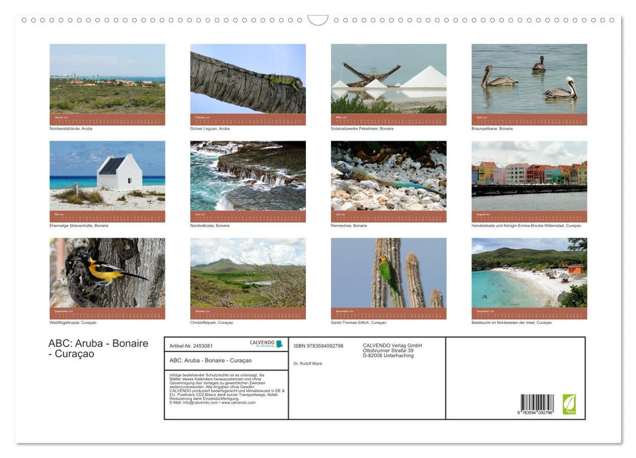Select the Badebucht beach bay photo

point(529,273)
